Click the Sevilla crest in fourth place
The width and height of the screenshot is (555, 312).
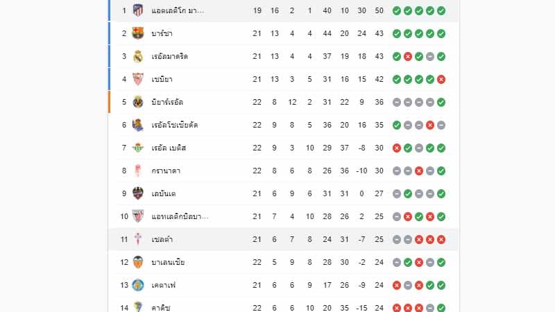pyautogui.click(x=138, y=79)
